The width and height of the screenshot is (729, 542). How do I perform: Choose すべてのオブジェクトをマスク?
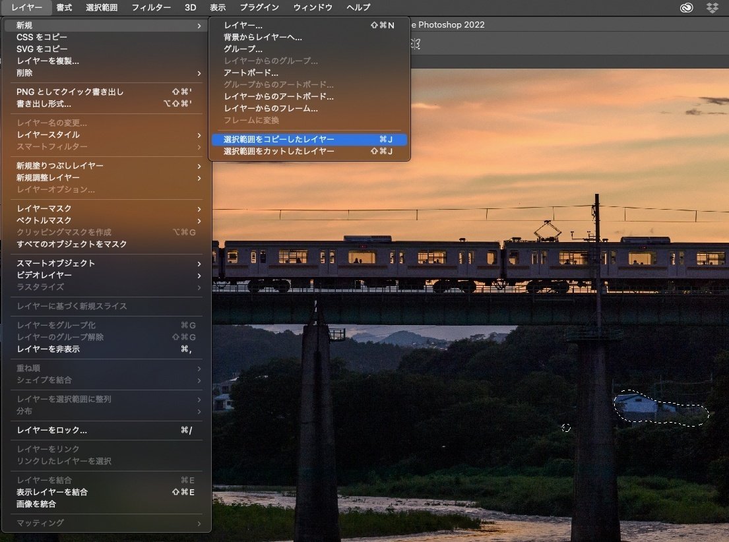pos(106,244)
